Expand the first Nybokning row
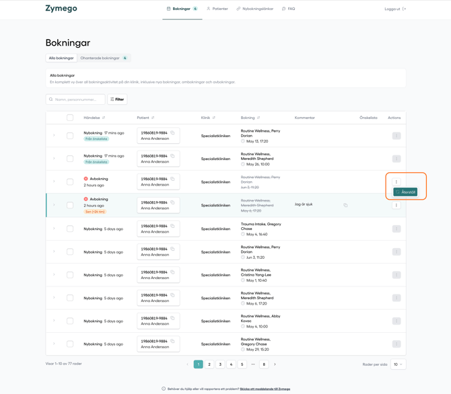The width and height of the screenshot is (451, 394). 54,135
